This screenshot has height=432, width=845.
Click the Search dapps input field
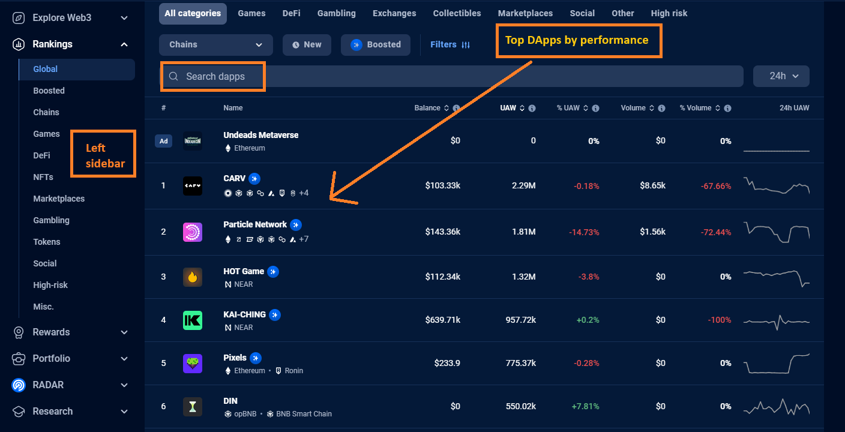pos(420,77)
